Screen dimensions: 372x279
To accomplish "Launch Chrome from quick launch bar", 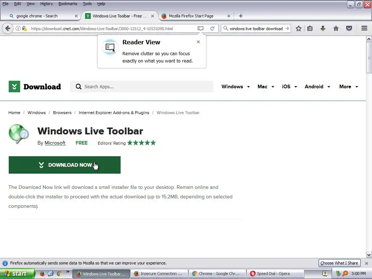I will (59, 274).
